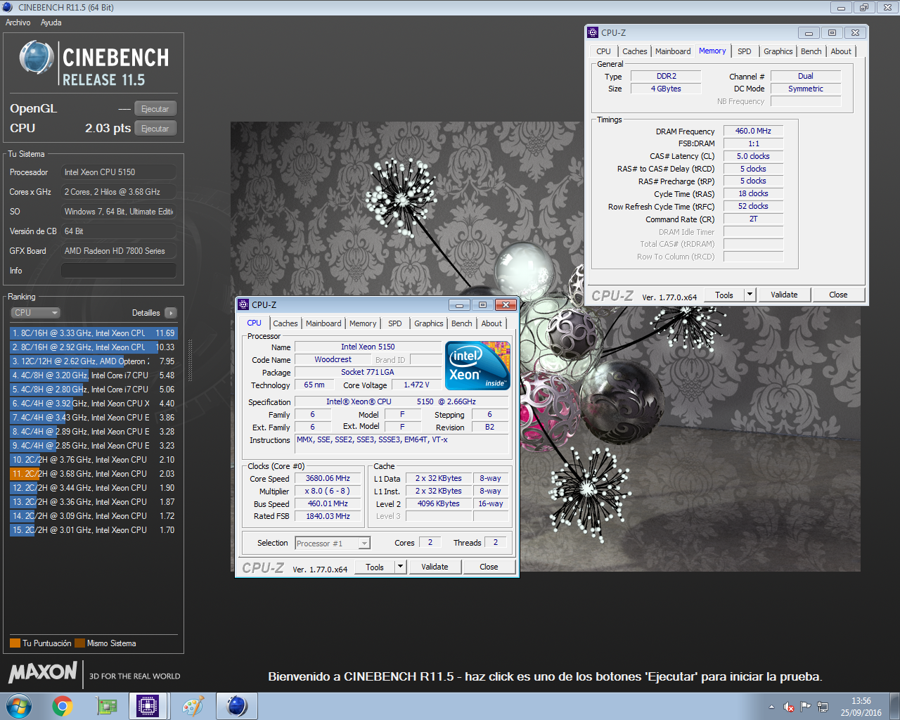Click the front CPU-Z title bar icon
Image resolution: width=900 pixels, height=720 pixels.
coord(244,304)
